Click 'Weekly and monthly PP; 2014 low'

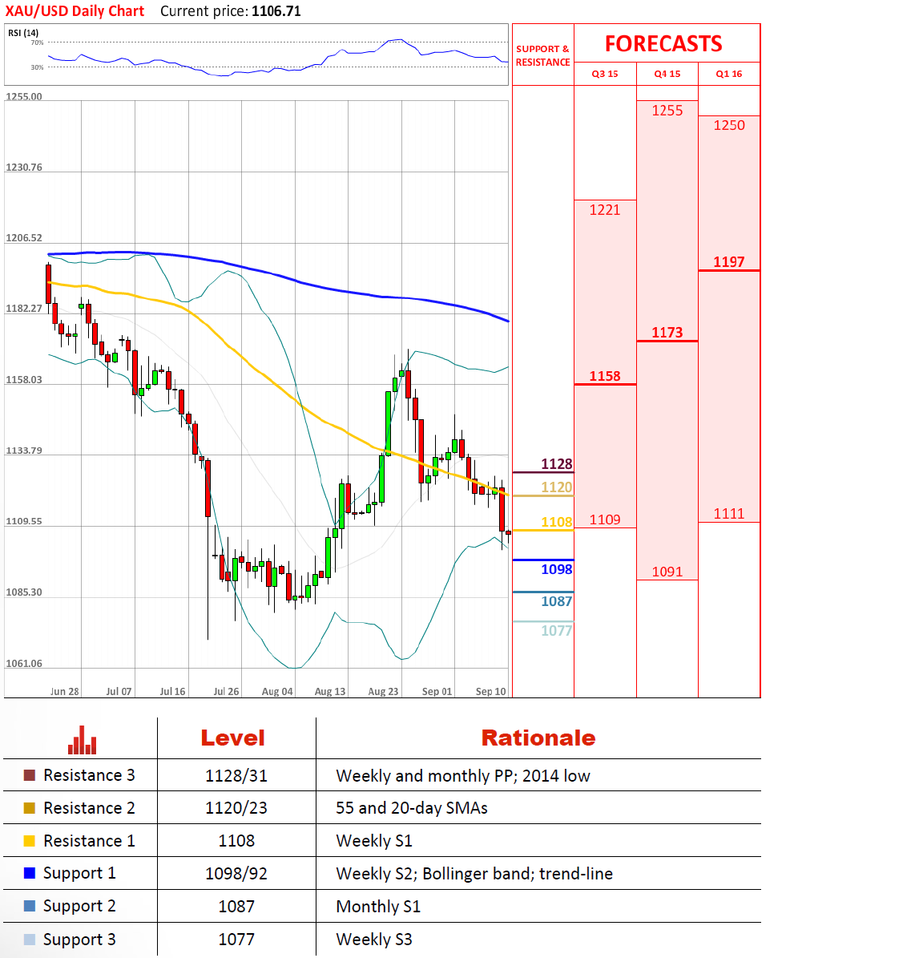(463, 776)
